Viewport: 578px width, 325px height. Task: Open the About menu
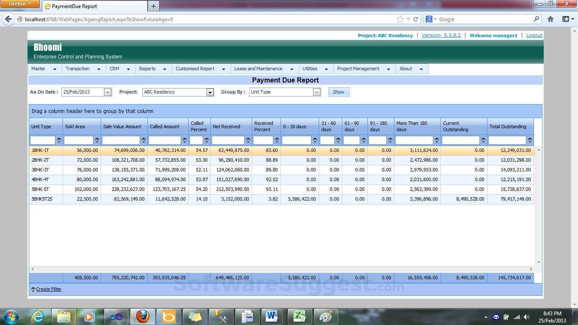pyautogui.click(x=412, y=69)
